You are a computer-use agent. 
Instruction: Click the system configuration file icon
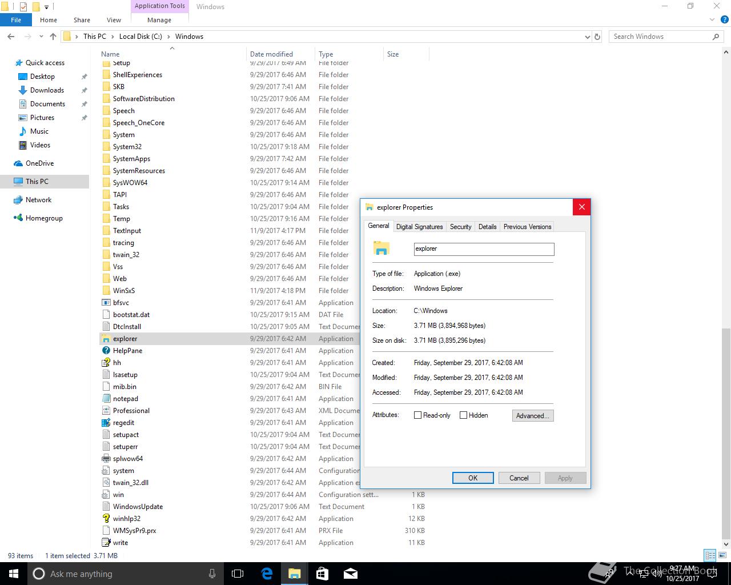[x=106, y=471]
